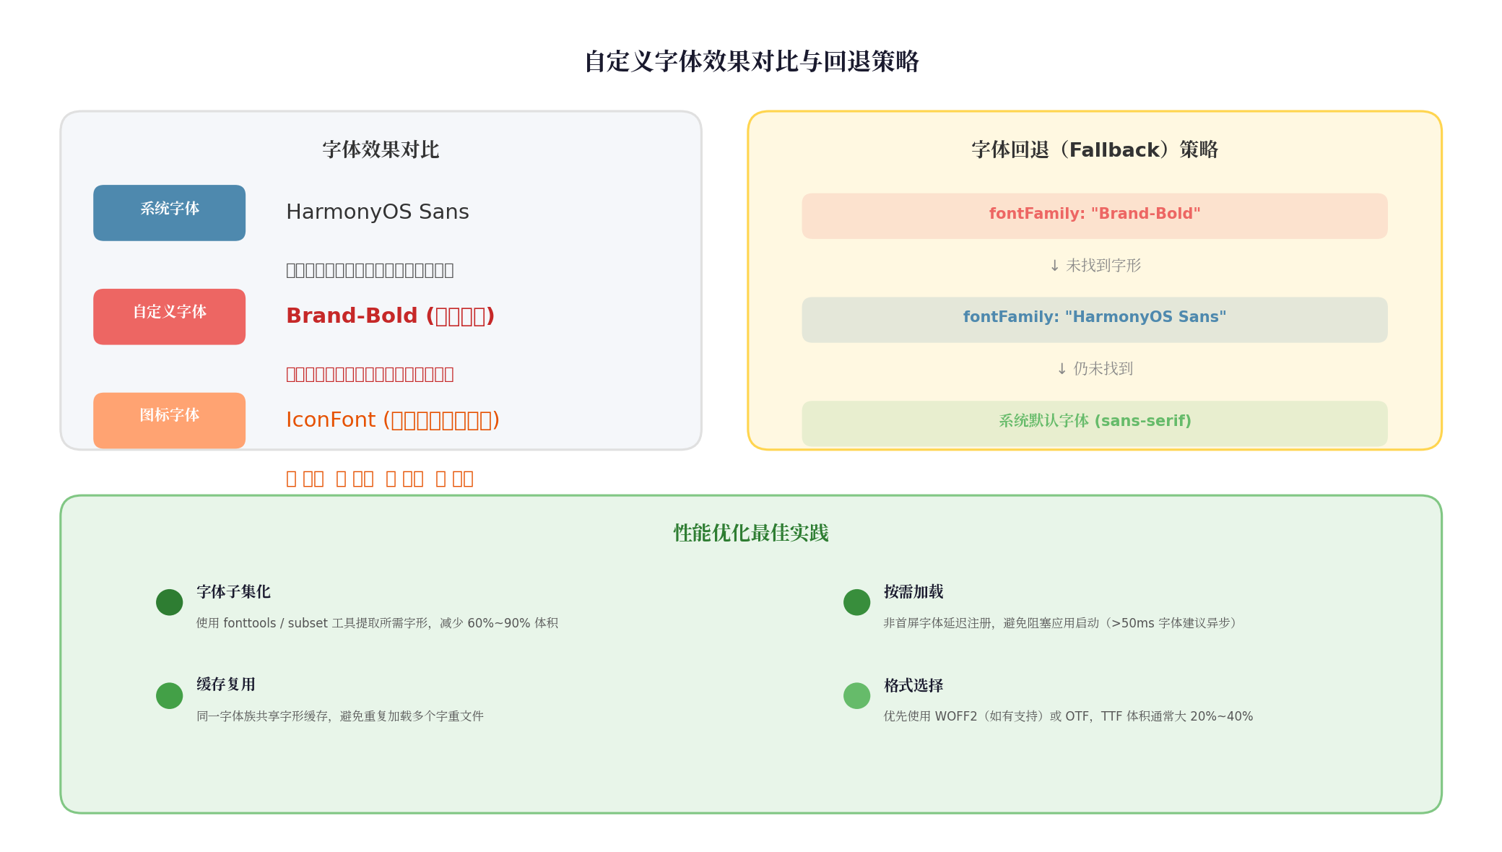Click the 字体回退（Fallback）策略 heading
Viewport: 1502px width, 852px height.
[x=1095, y=149]
